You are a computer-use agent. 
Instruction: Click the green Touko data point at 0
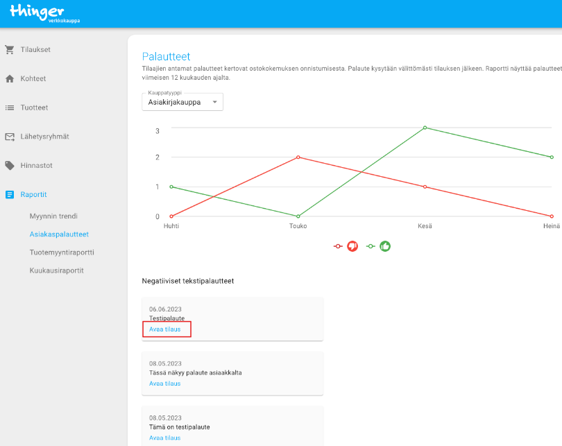[298, 216]
